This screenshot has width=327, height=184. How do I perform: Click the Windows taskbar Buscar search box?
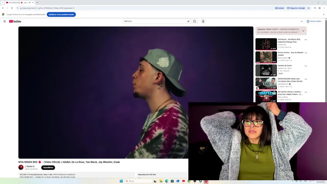coord(138,181)
